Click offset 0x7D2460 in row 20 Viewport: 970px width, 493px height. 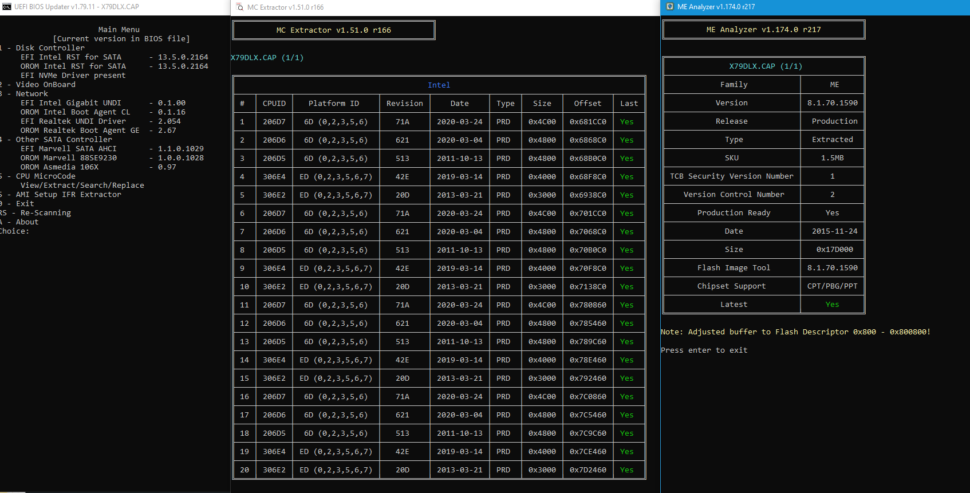click(588, 470)
